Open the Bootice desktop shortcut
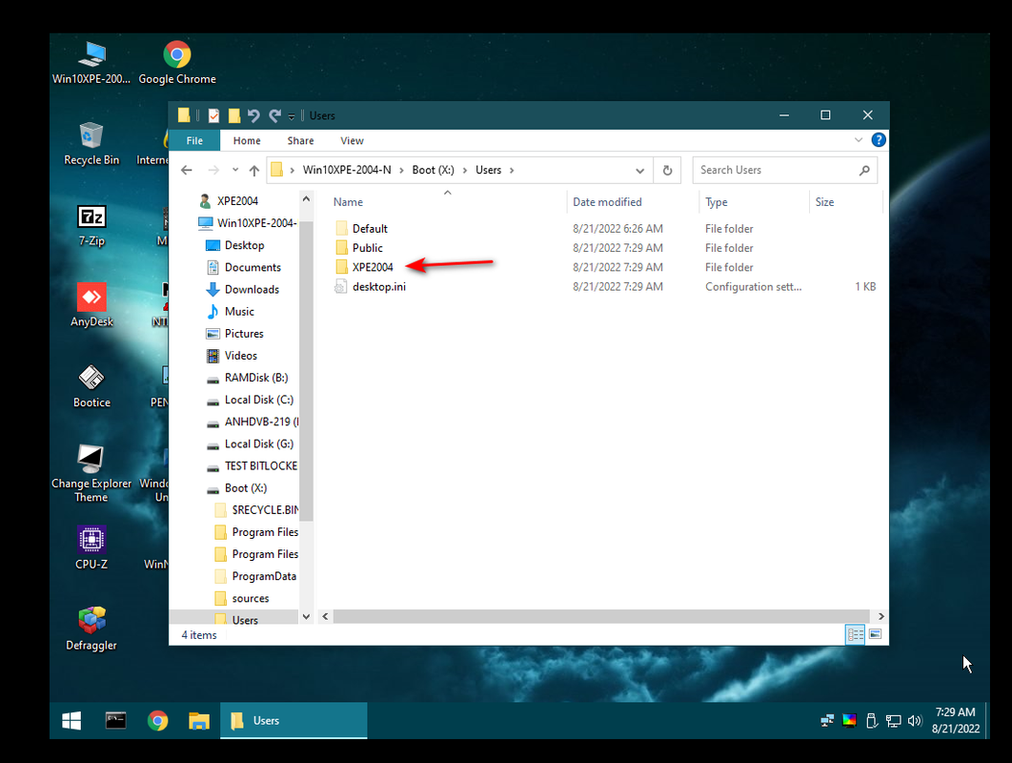The image size is (1012, 763). [91, 387]
